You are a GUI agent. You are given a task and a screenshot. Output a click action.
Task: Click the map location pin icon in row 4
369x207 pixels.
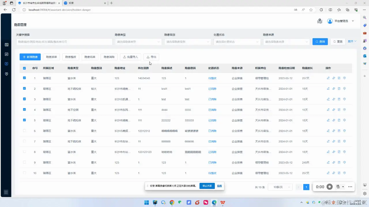(x=344, y=110)
